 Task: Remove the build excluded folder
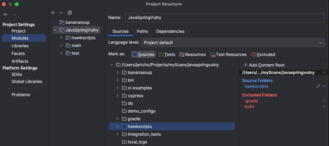click(x=324, y=106)
